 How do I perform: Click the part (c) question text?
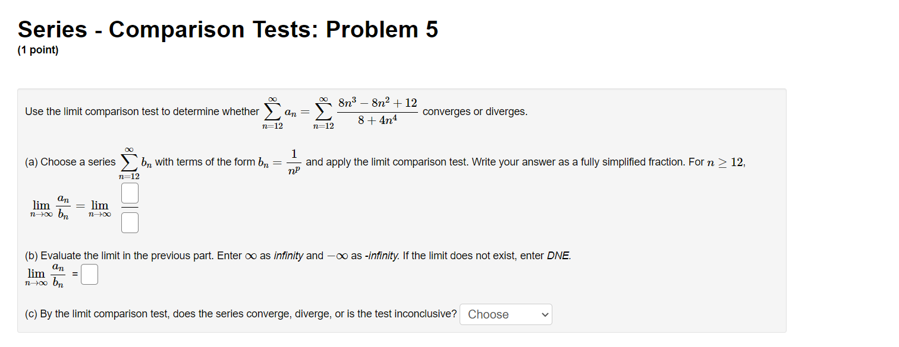coord(238,314)
